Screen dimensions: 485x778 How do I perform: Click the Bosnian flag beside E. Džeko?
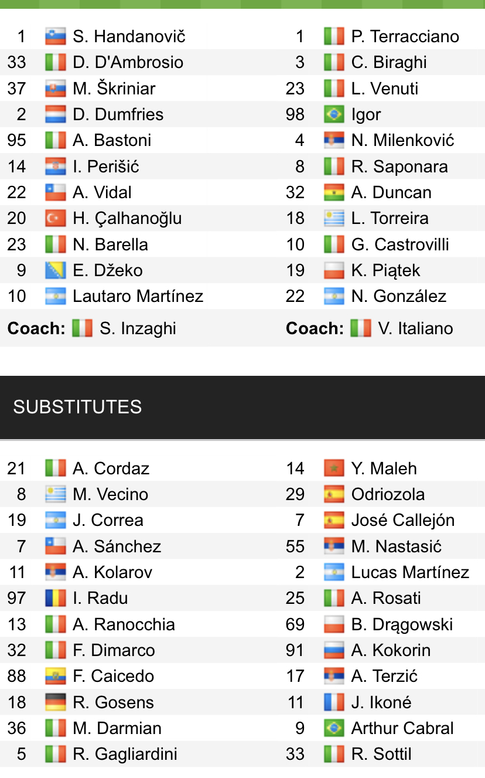(55, 271)
